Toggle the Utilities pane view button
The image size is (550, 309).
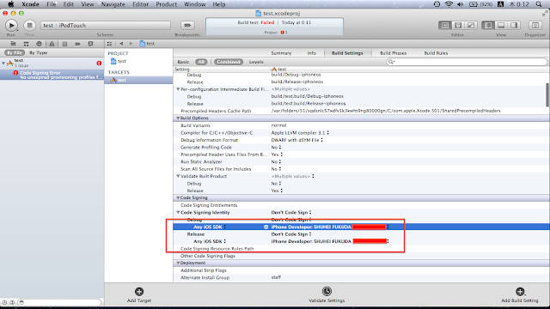click(x=514, y=25)
